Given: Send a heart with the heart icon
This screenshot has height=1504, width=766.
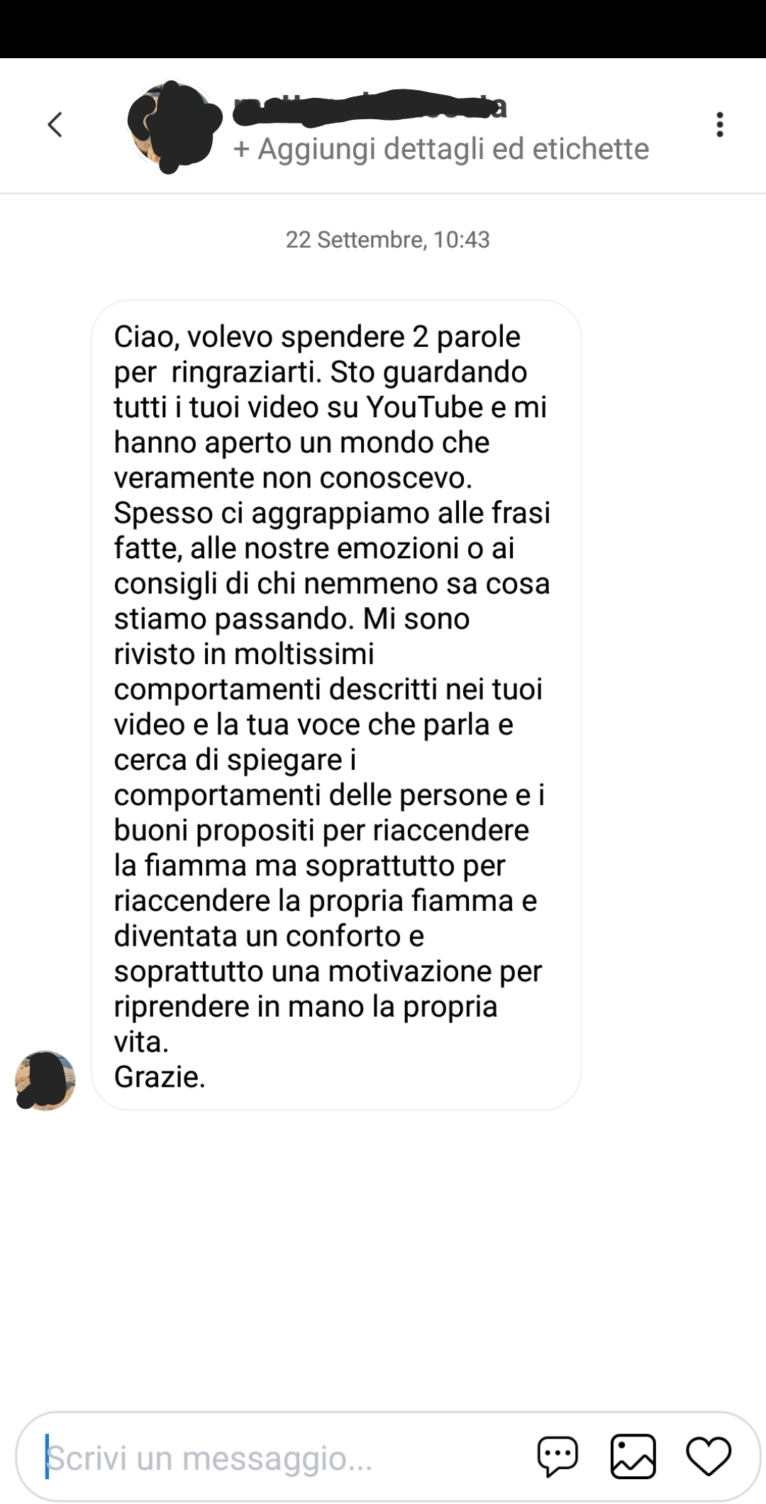Looking at the screenshot, I should click(x=708, y=1456).
